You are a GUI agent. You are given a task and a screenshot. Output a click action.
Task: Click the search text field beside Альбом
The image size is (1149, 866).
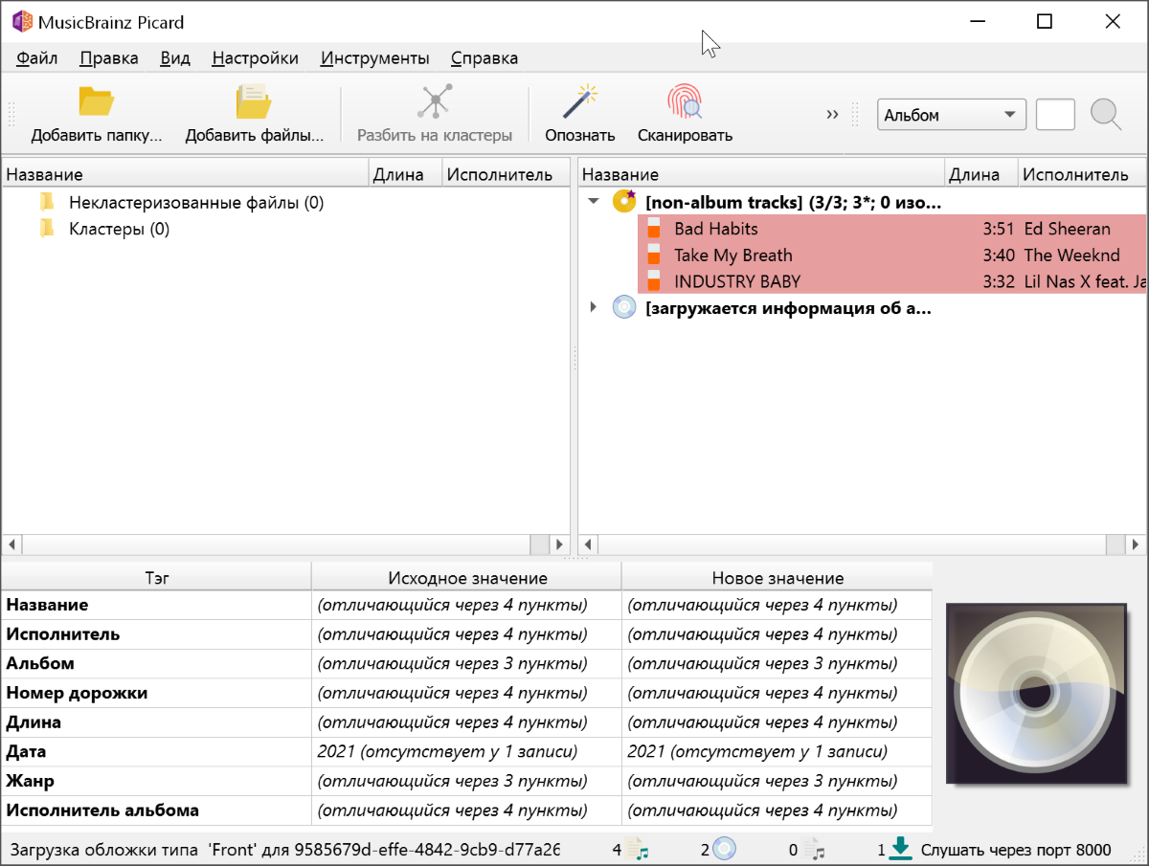pos(1055,115)
